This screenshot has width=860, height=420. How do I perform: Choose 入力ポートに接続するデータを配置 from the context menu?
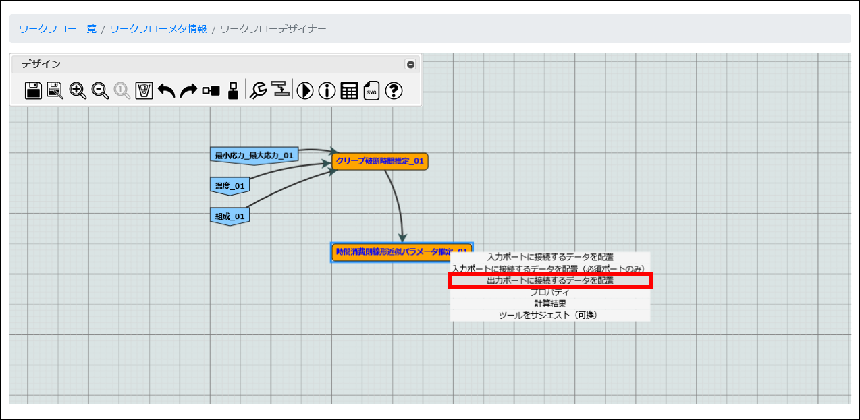(550, 257)
